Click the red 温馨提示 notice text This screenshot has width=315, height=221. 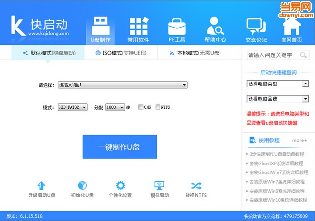coord(278,118)
